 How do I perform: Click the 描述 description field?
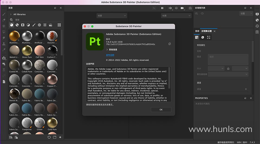point(228,60)
